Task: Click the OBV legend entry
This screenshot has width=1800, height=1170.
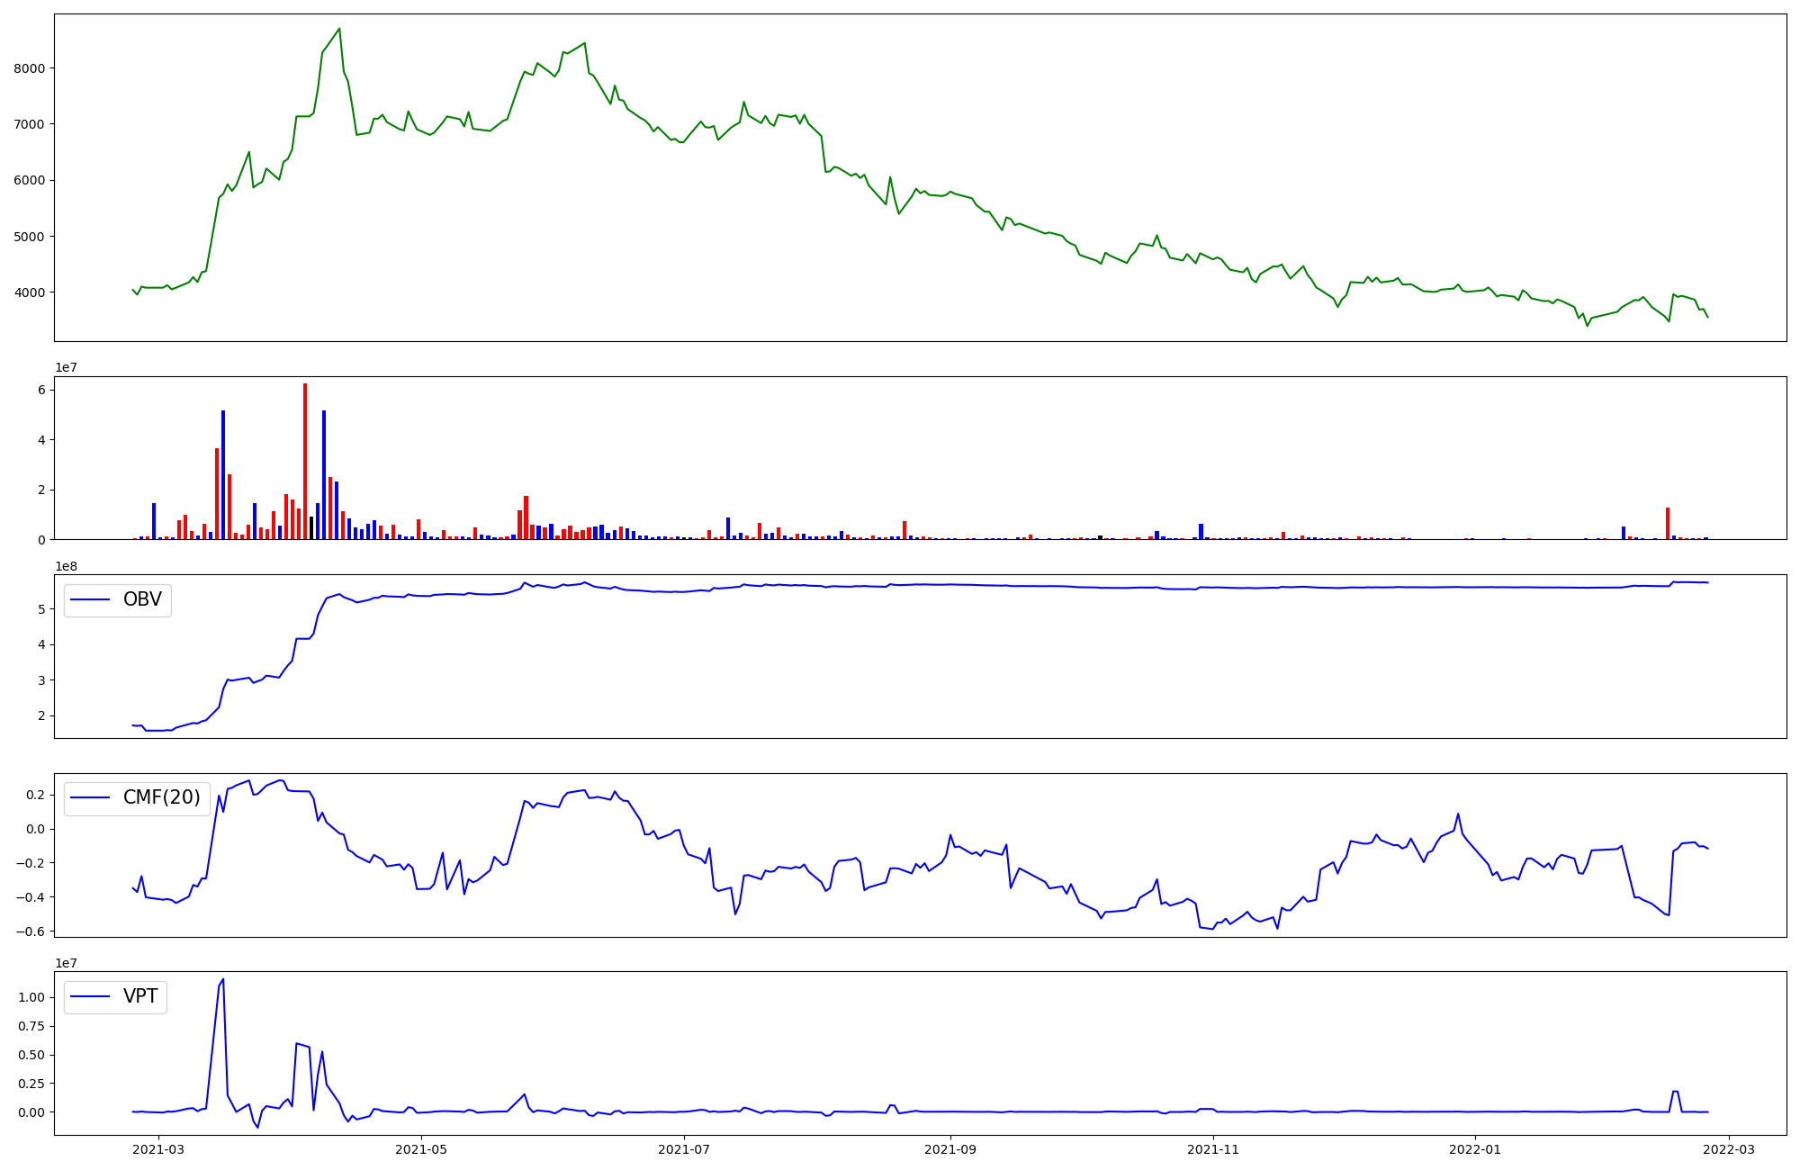Action: click(141, 600)
